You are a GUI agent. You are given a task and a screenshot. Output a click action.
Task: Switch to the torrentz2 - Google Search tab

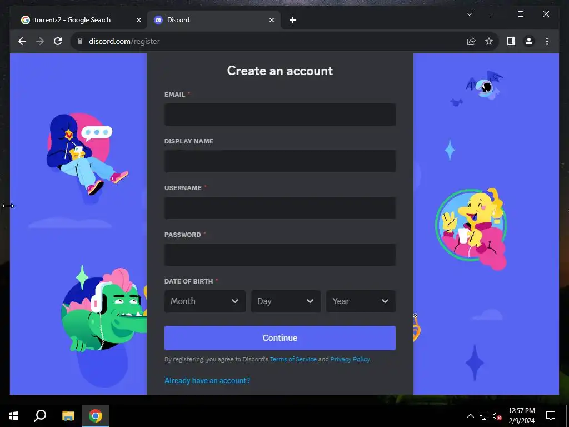pyautogui.click(x=80, y=20)
